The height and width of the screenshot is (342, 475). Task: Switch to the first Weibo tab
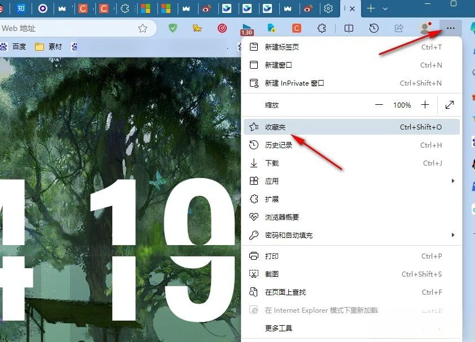point(206,9)
